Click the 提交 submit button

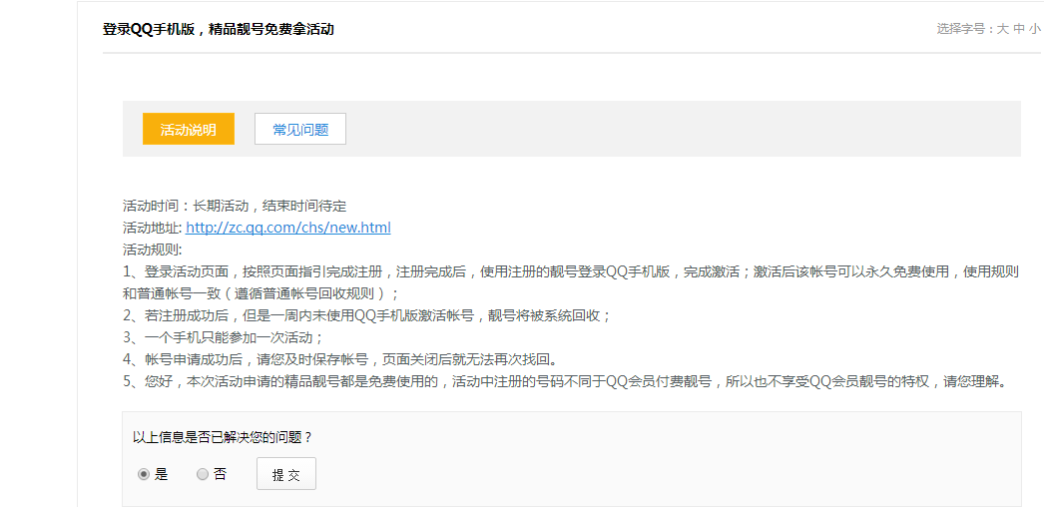286,474
